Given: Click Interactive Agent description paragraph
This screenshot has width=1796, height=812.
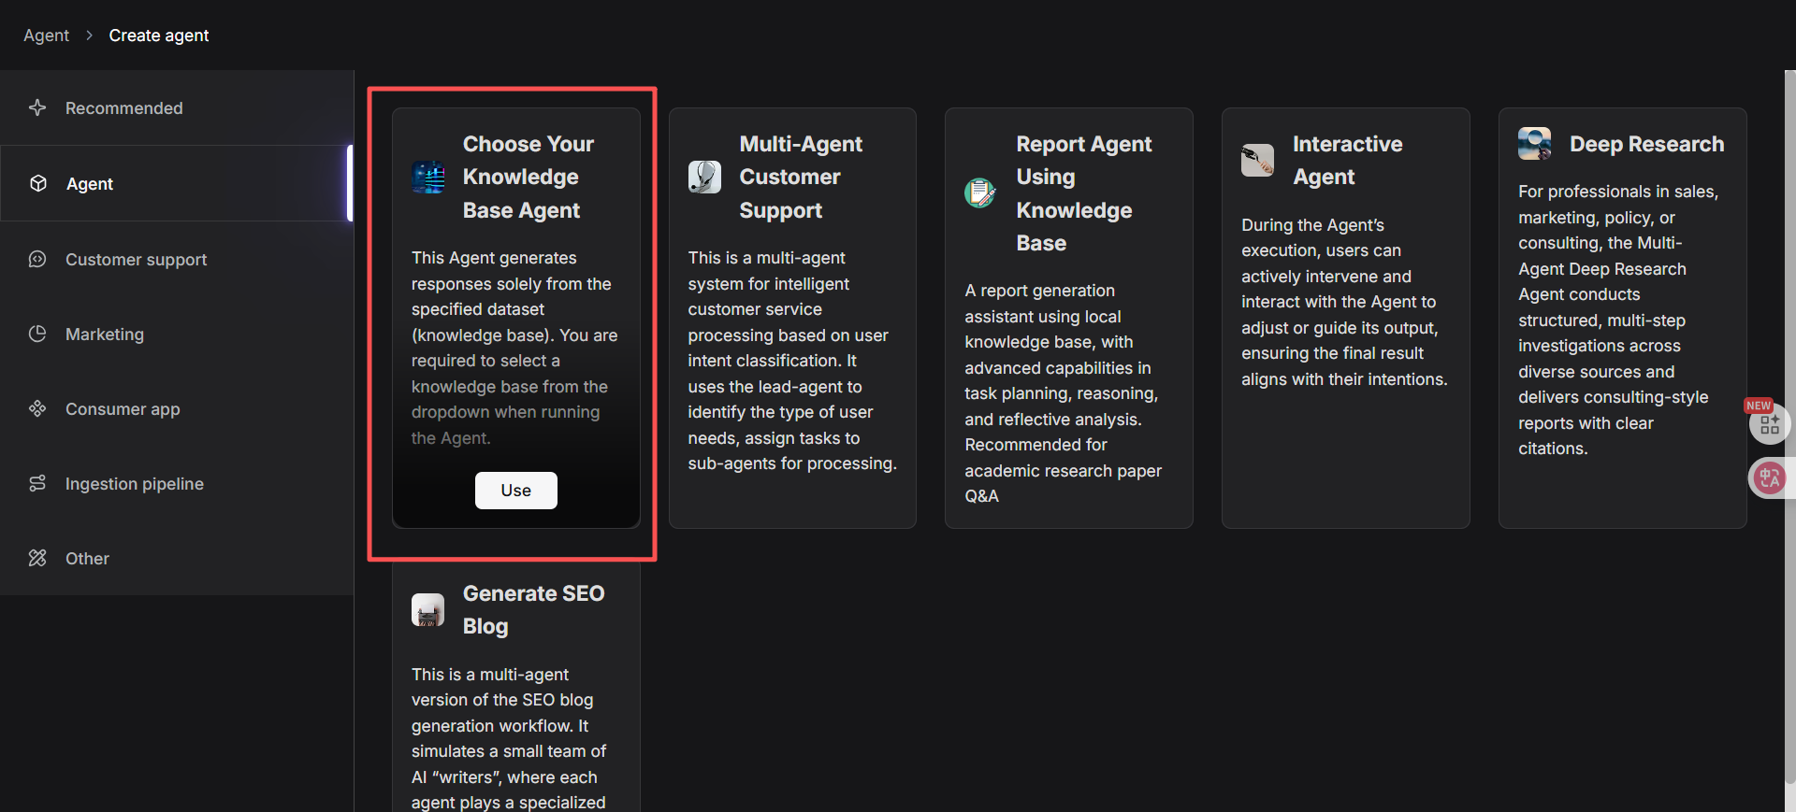Looking at the screenshot, I should (1344, 302).
